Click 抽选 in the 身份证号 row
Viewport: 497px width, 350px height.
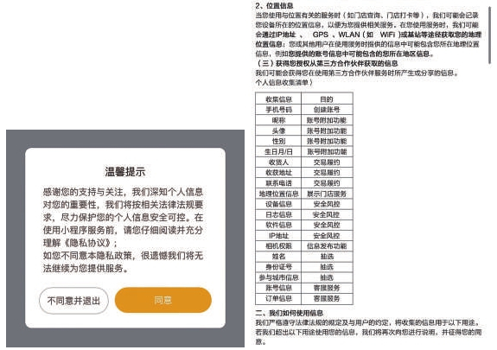327,267
